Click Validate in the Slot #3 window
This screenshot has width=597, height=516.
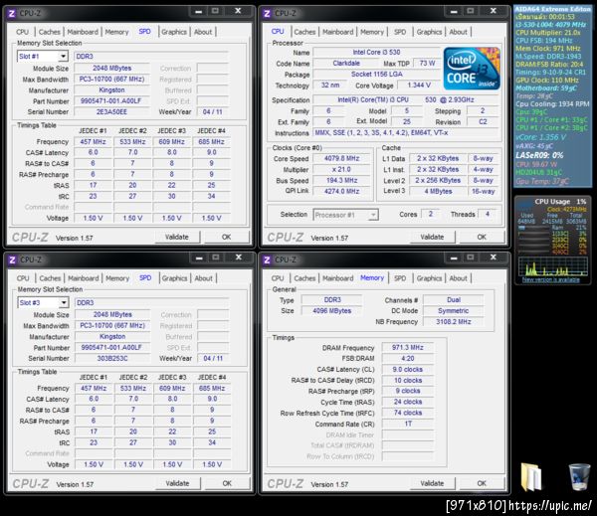click(x=178, y=483)
